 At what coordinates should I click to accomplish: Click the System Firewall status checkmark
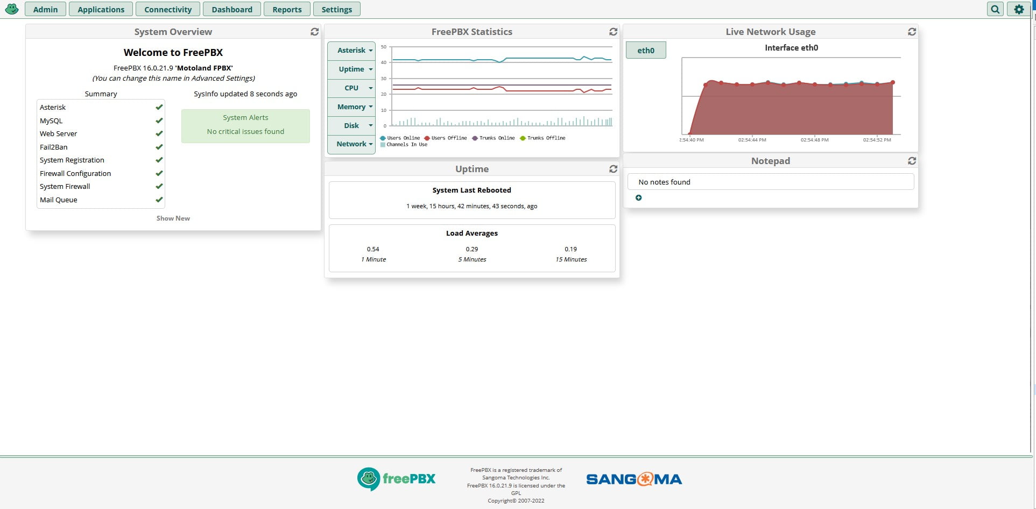pos(159,186)
